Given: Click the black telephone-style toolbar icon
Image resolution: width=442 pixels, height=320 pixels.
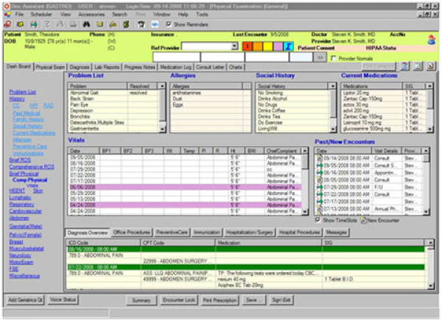Looking at the screenshot, I should 141,24.
